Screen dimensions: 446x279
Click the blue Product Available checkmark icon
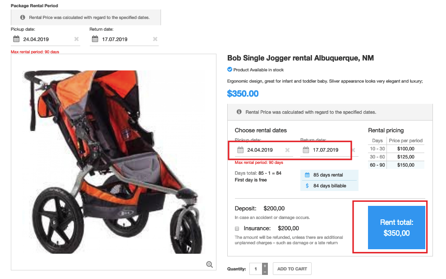[230, 70]
